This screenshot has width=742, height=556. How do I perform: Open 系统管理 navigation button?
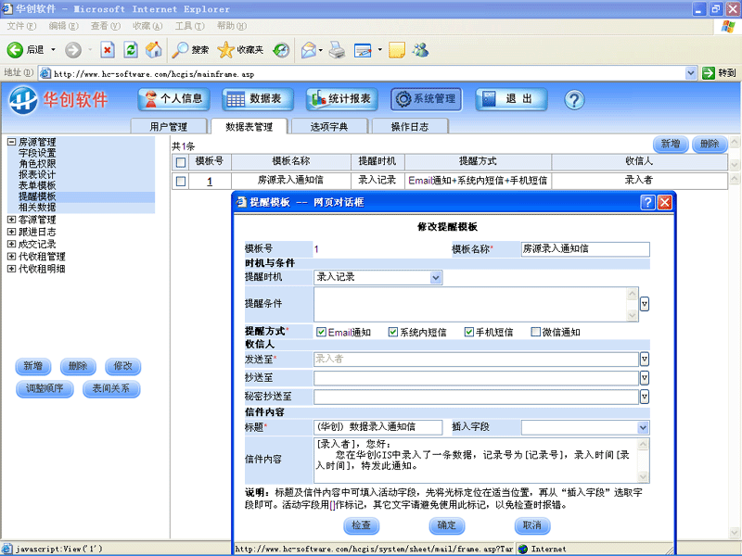(x=426, y=99)
